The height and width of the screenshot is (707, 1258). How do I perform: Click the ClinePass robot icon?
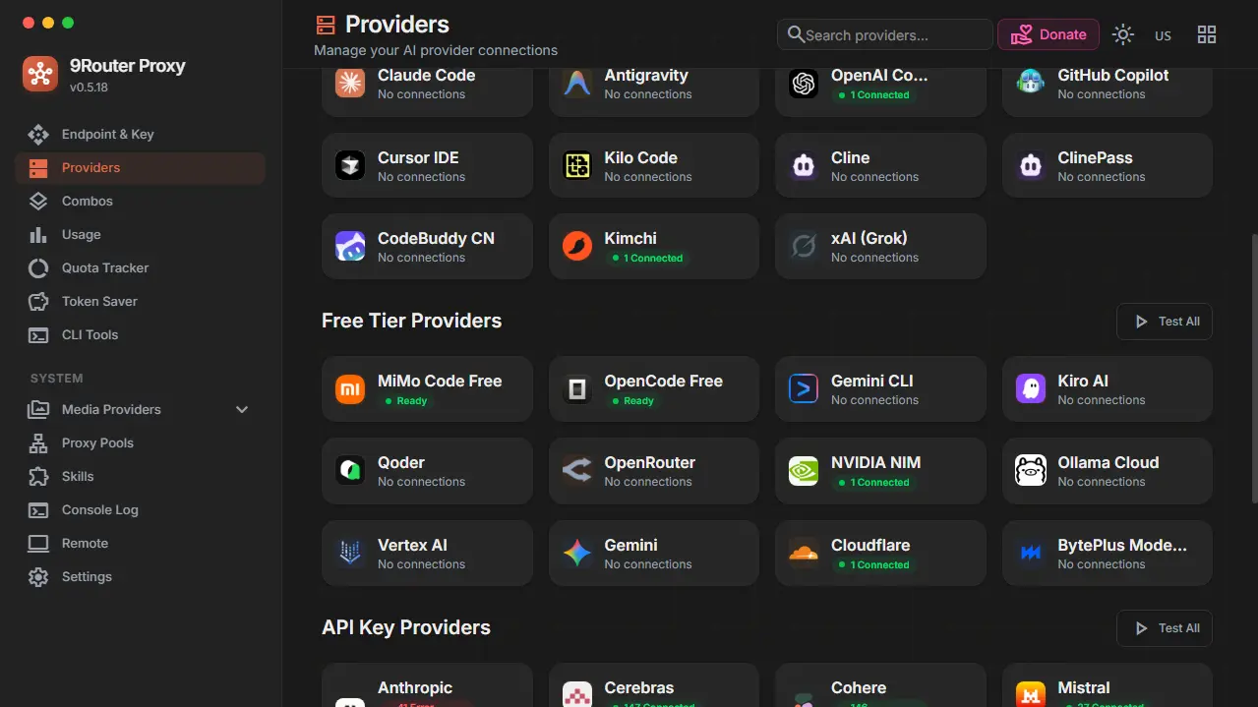click(1031, 165)
